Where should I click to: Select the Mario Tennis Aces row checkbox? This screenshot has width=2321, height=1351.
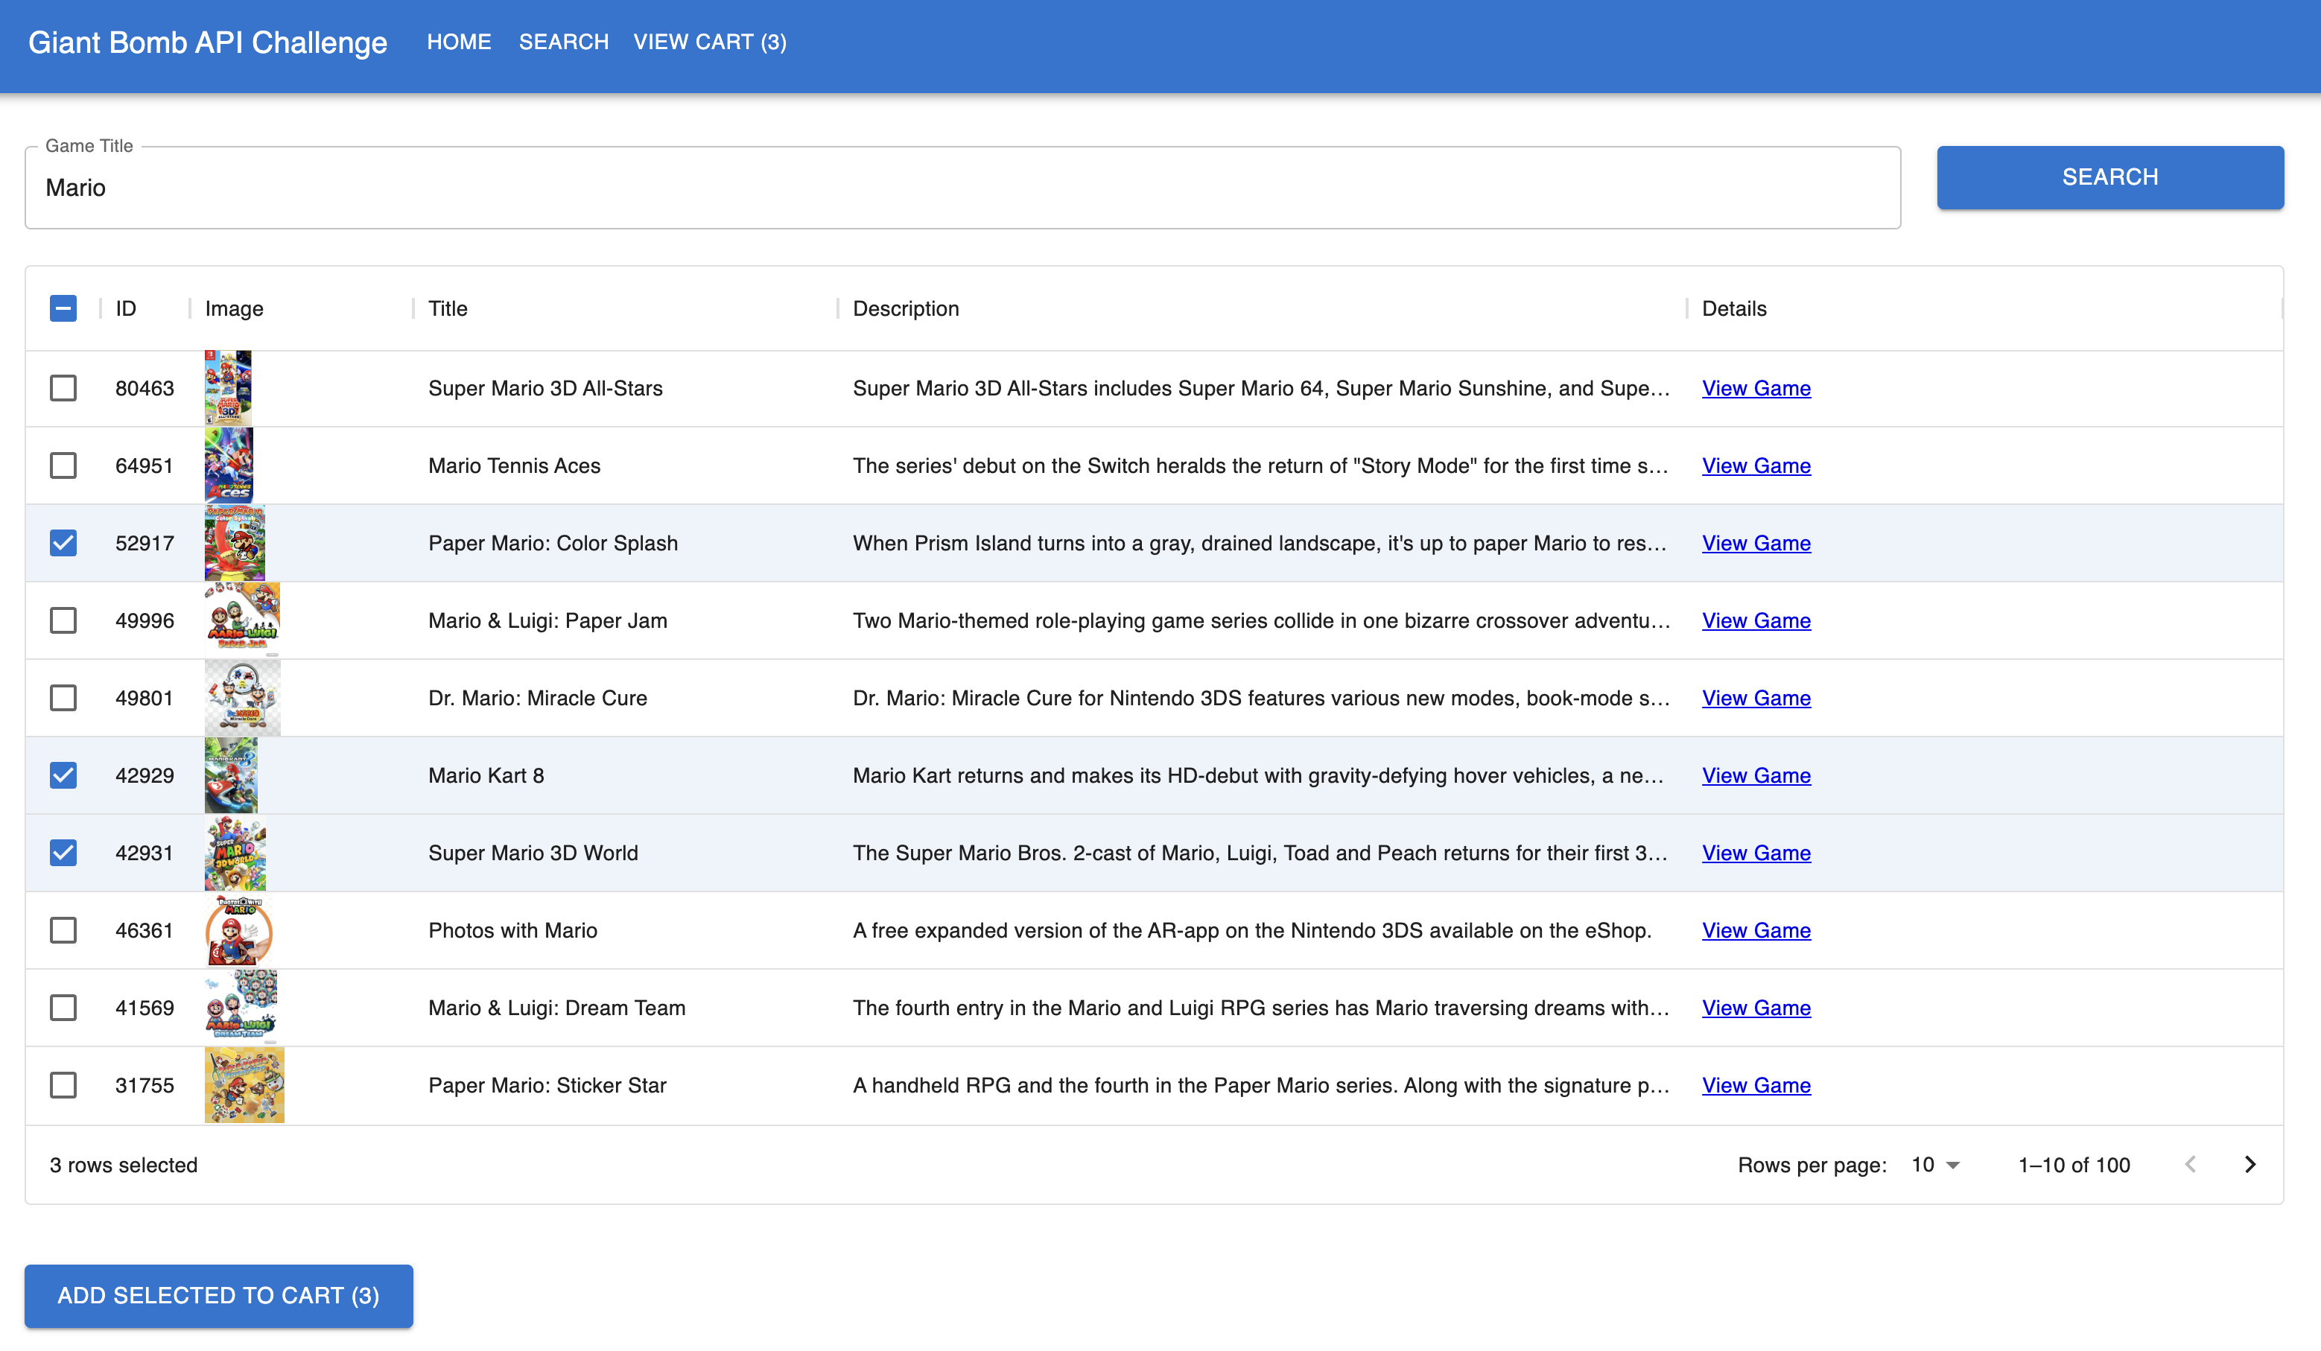point(63,465)
